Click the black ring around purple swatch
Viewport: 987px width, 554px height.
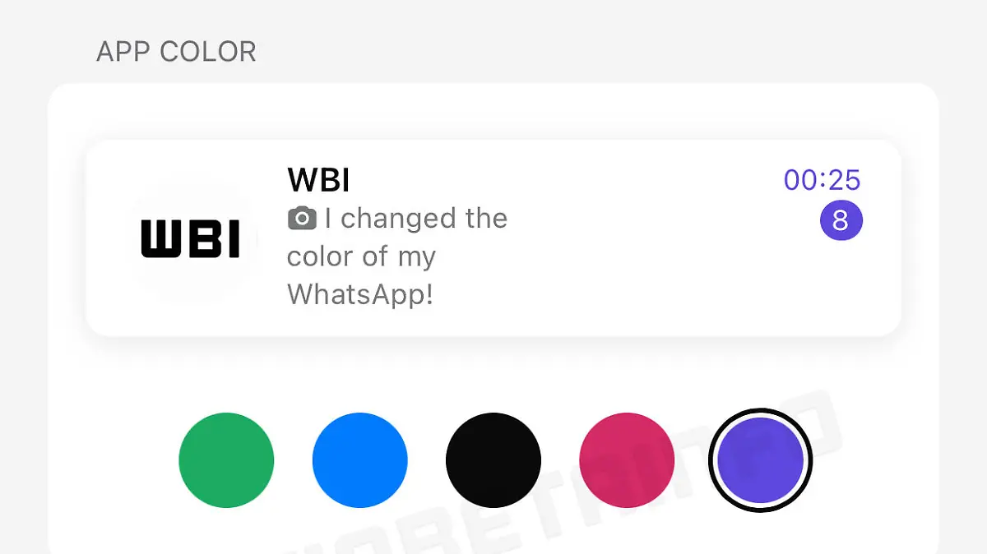[760, 412]
